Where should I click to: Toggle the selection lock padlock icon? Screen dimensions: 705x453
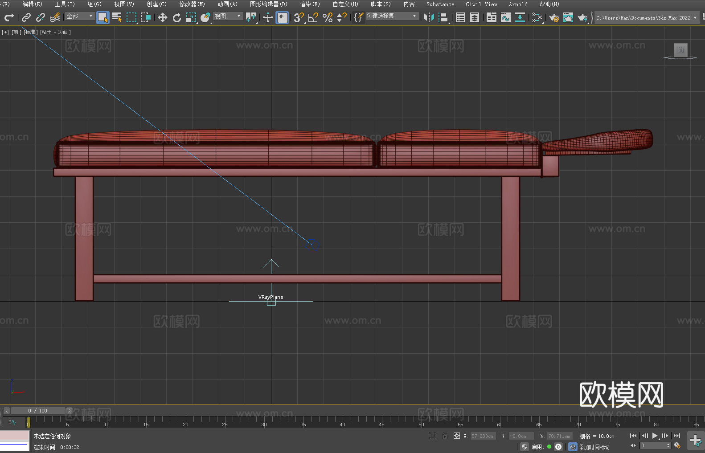445,436
